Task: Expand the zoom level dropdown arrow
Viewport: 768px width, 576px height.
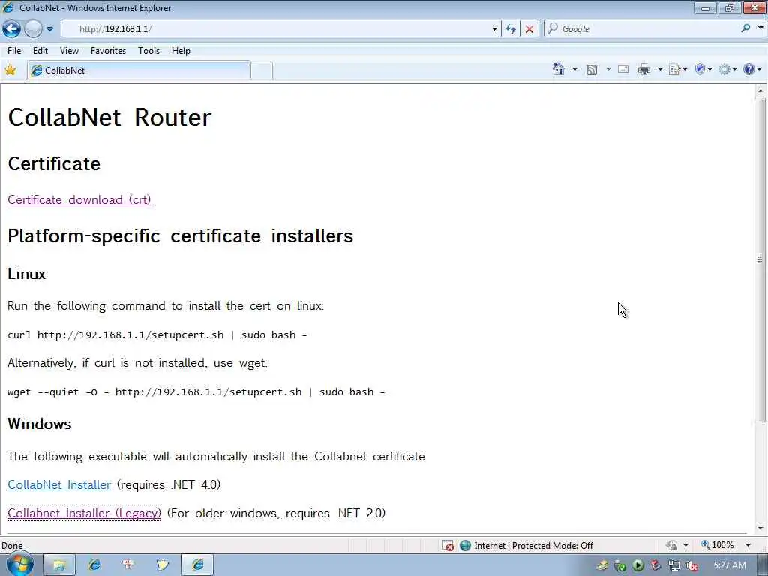Action: coord(748,545)
